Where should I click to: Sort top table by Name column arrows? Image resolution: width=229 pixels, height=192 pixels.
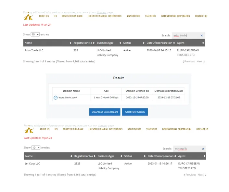(x=70, y=43)
